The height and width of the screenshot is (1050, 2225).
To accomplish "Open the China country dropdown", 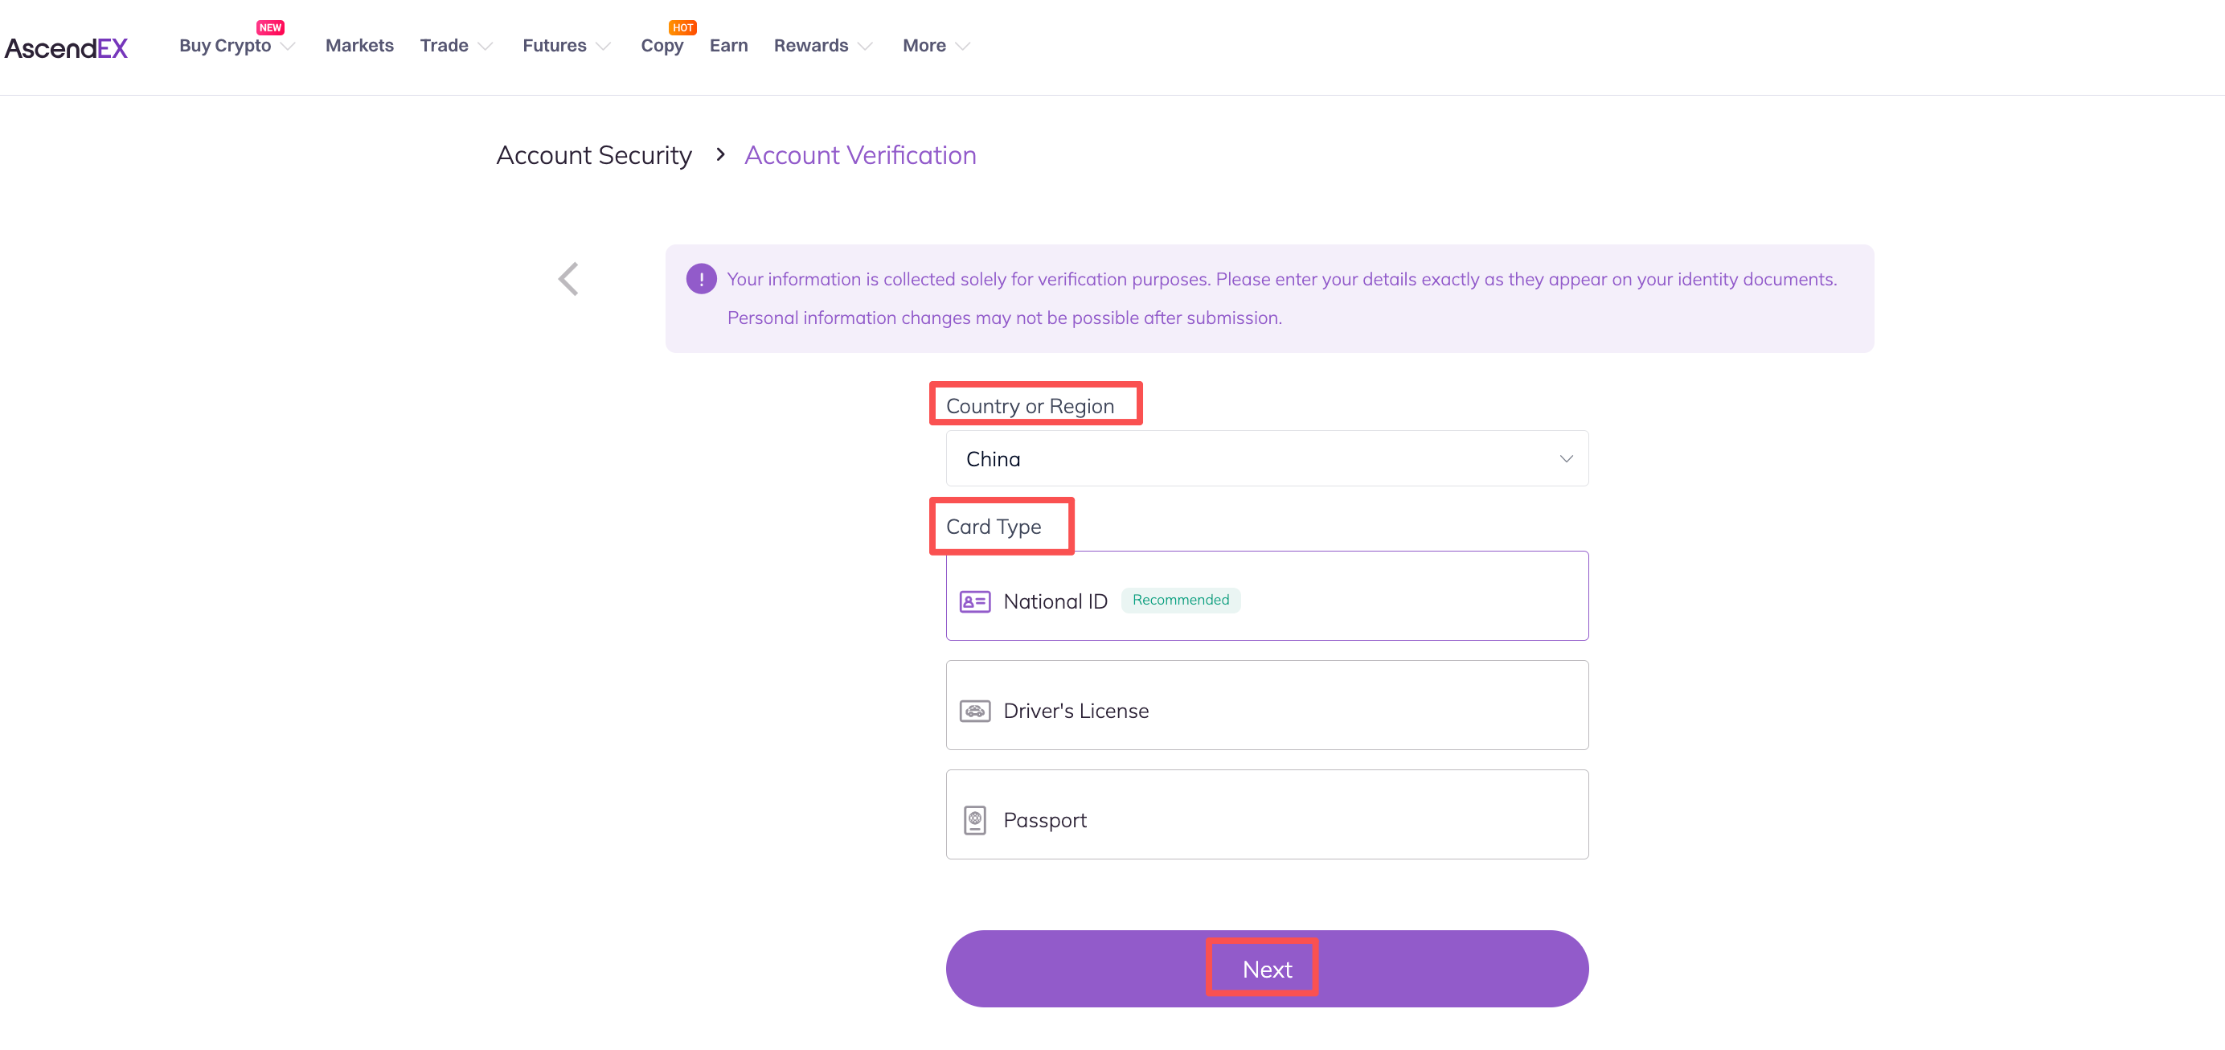I will click(x=1266, y=459).
